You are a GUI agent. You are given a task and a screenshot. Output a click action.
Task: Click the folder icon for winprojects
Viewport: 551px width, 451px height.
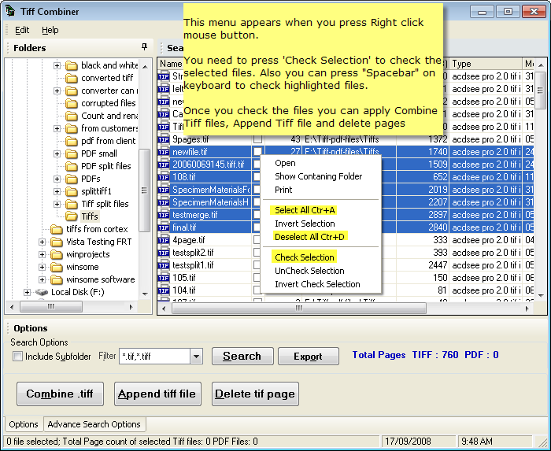coord(56,254)
